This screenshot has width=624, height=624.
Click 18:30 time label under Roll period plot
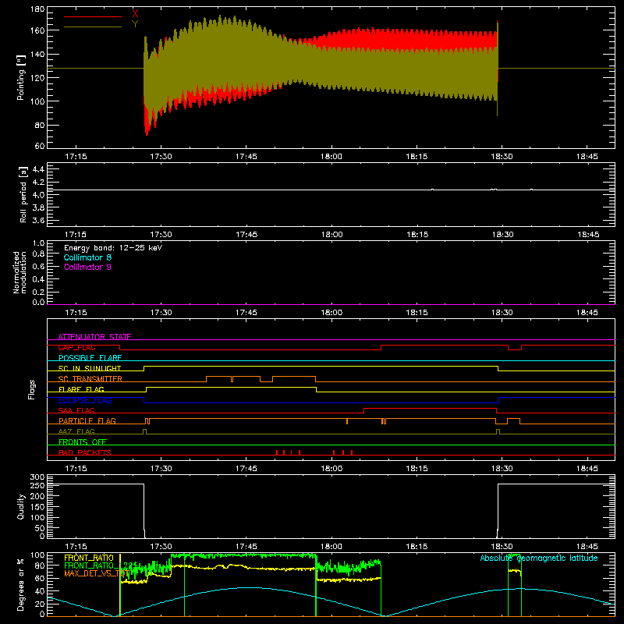click(502, 235)
